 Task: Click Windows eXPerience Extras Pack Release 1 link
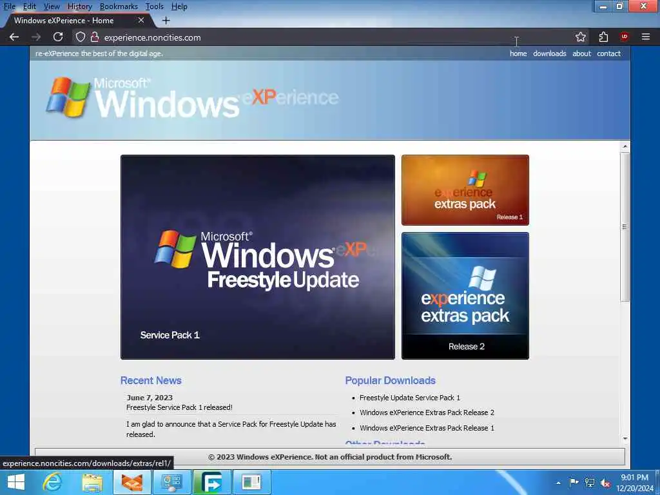click(x=427, y=428)
